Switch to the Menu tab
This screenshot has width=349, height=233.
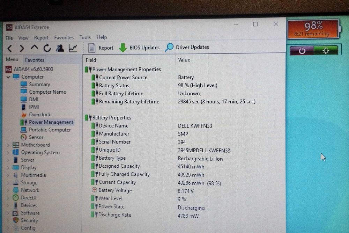pos(12,59)
